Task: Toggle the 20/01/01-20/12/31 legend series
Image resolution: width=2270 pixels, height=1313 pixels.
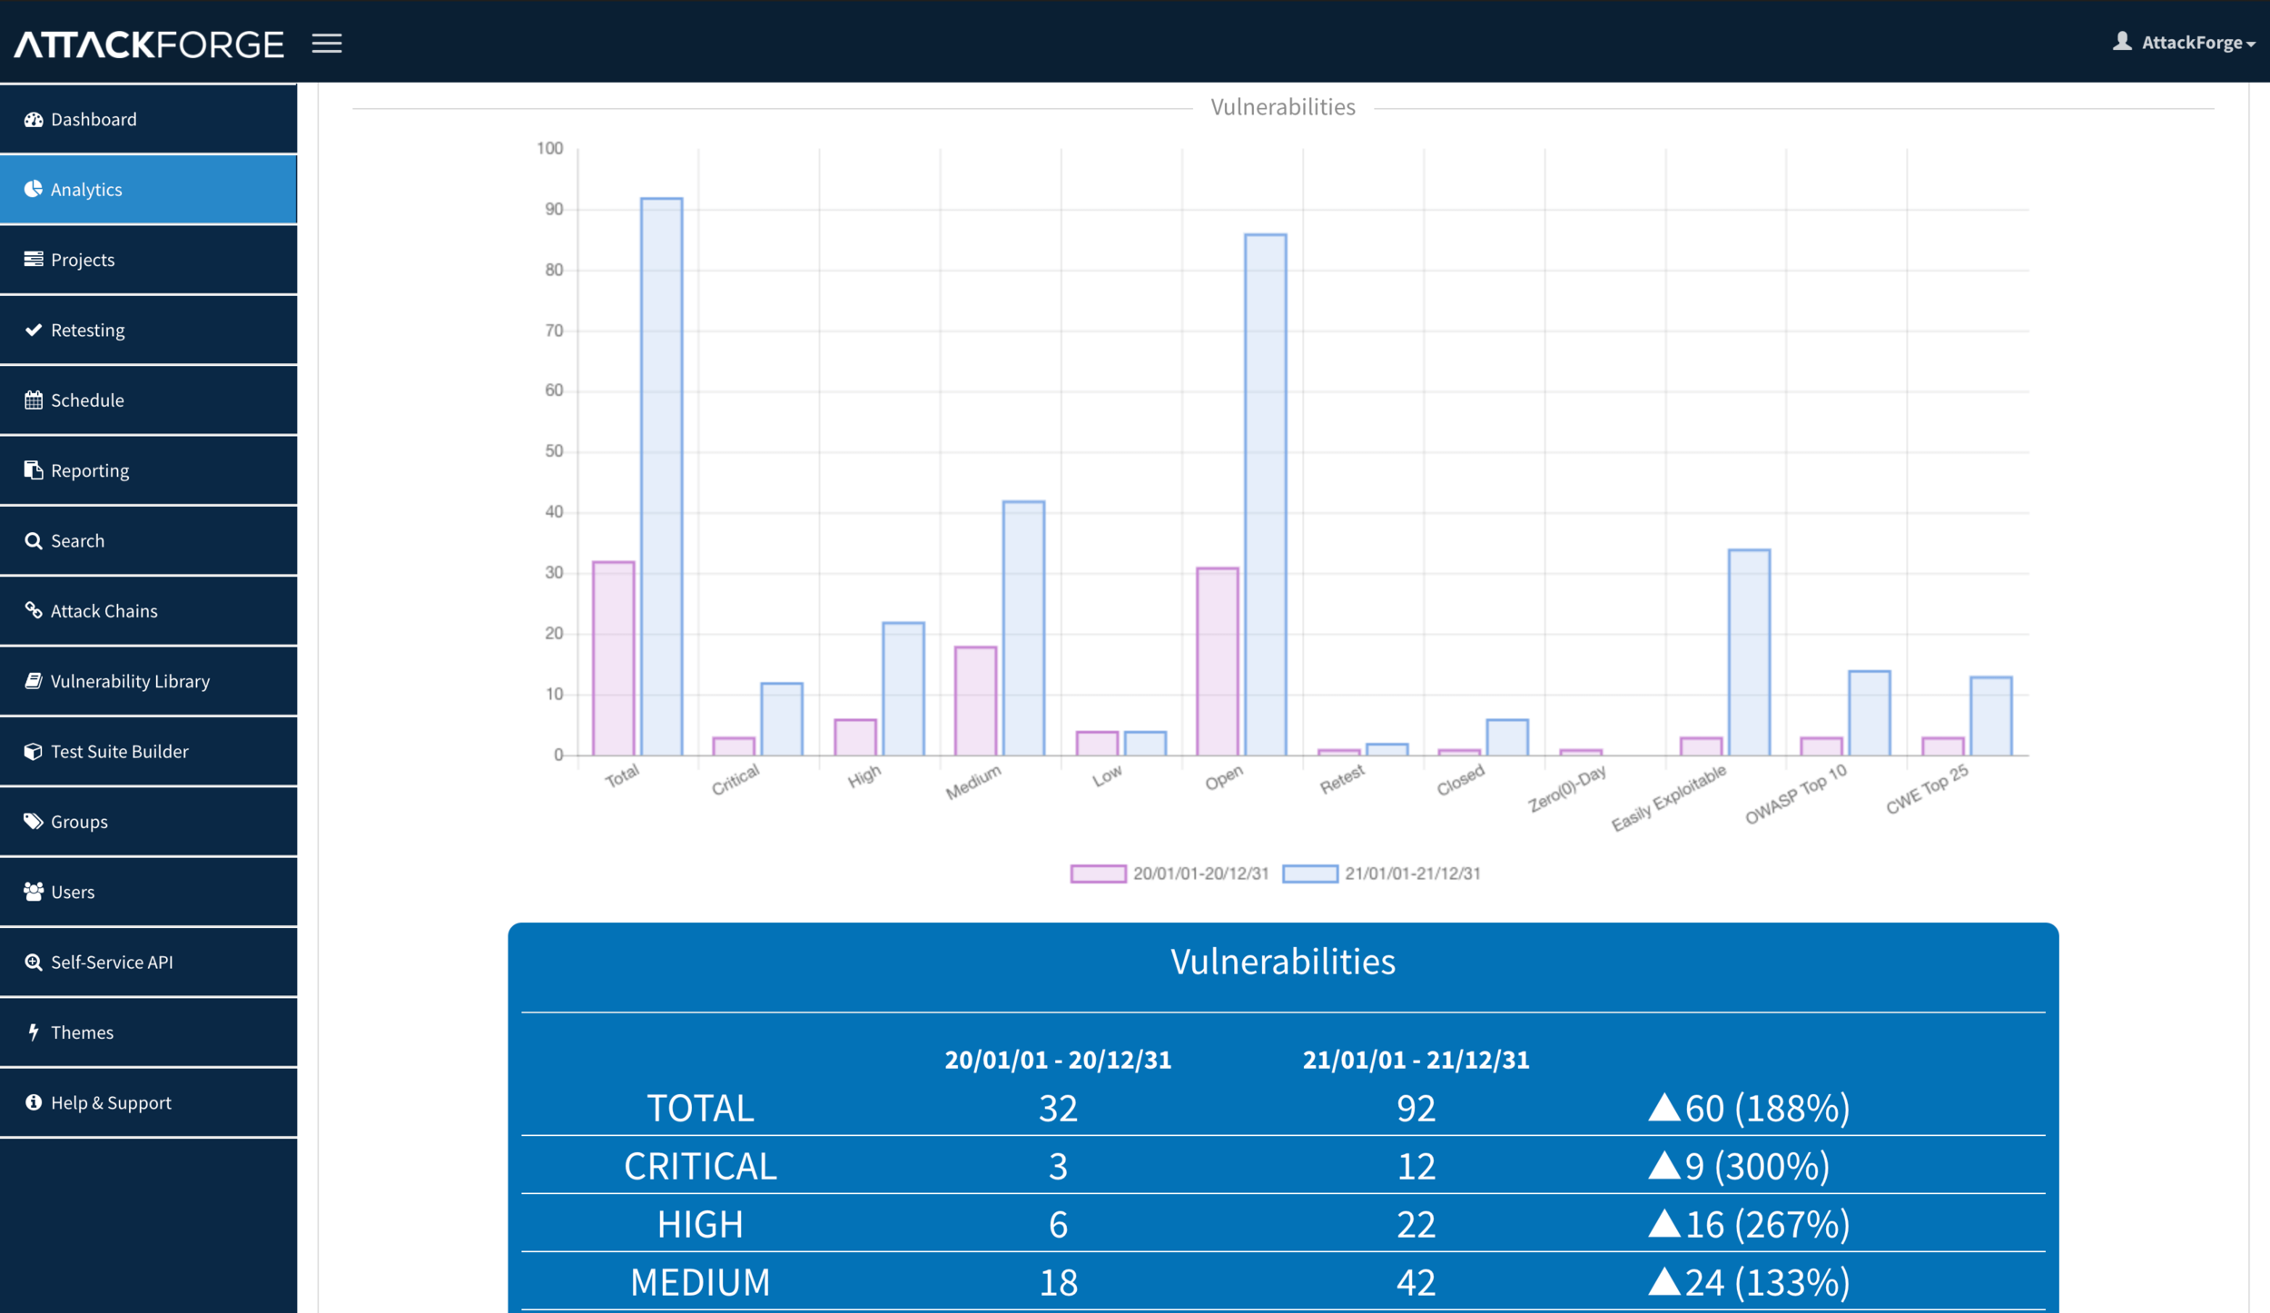Action: point(1170,874)
